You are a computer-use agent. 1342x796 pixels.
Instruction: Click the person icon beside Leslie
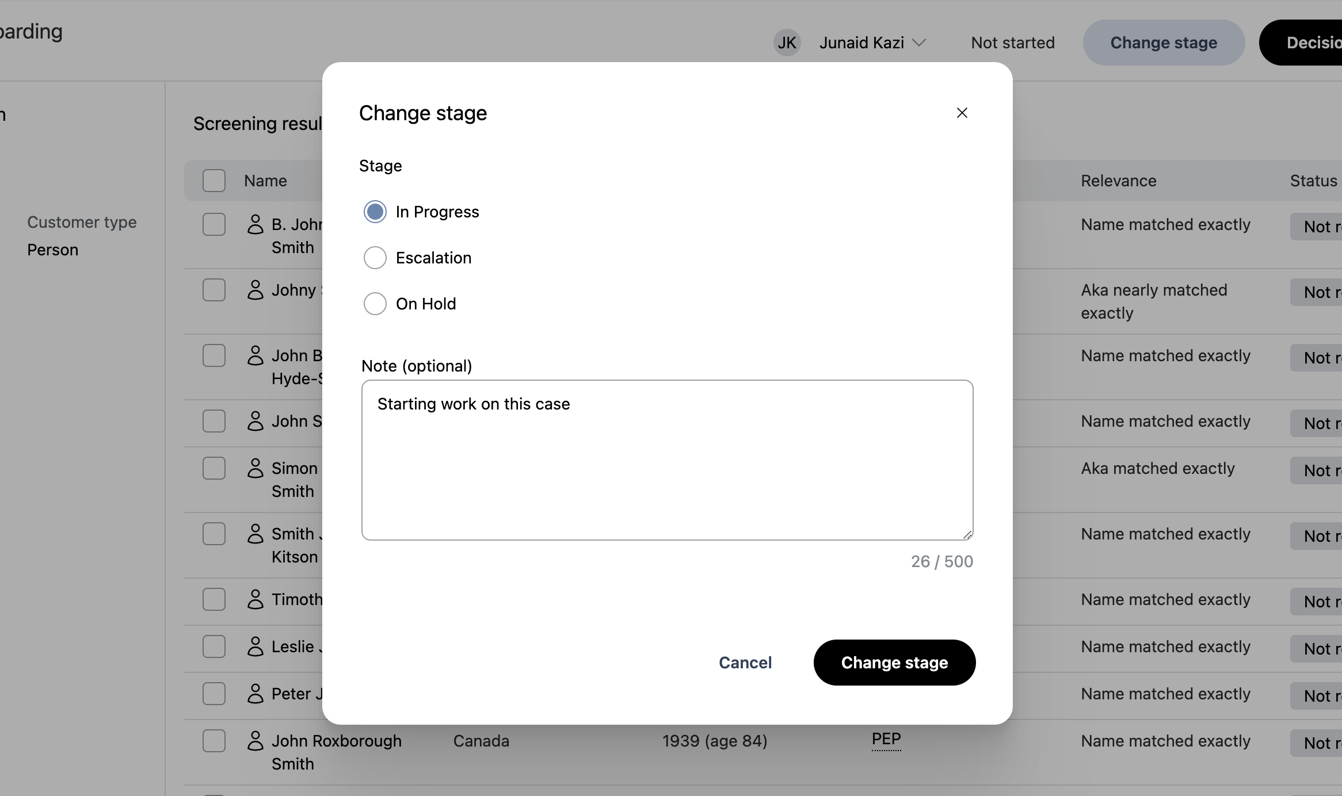tap(255, 647)
